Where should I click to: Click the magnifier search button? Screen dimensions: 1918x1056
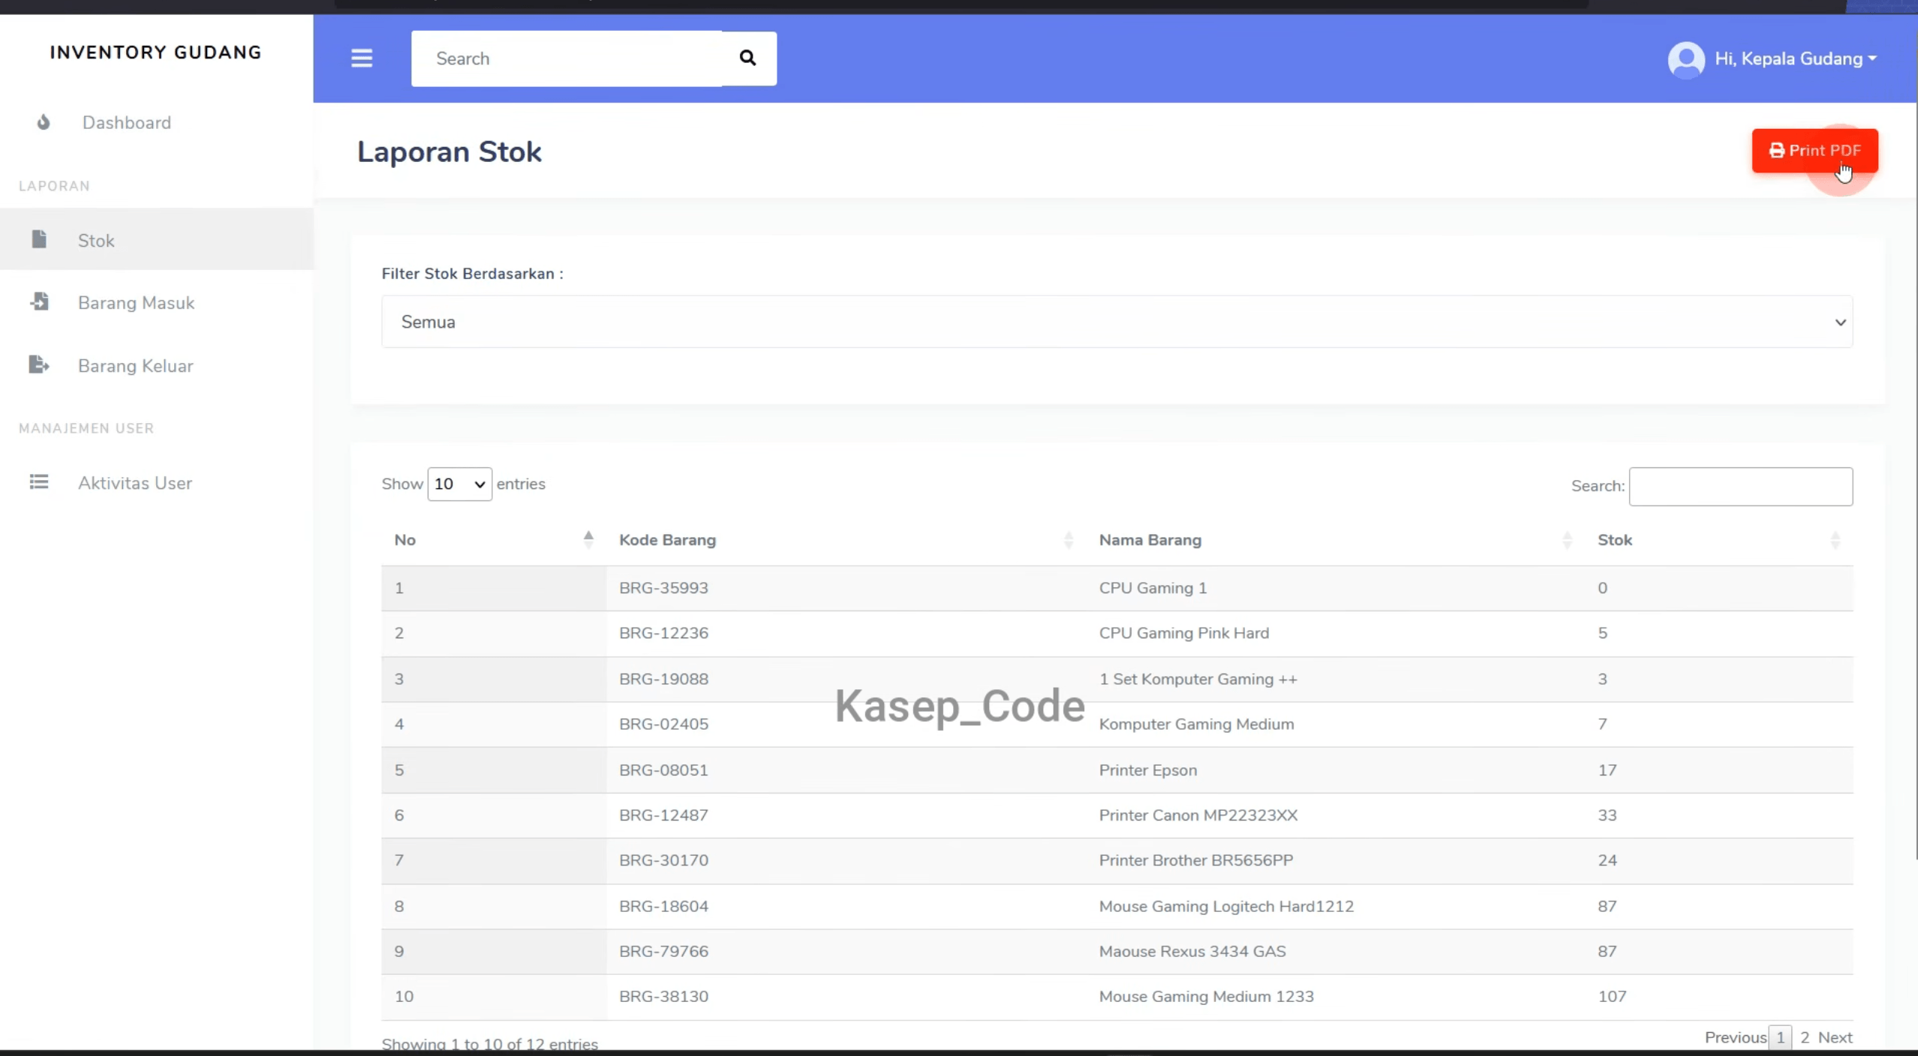pyautogui.click(x=748, y=58)
